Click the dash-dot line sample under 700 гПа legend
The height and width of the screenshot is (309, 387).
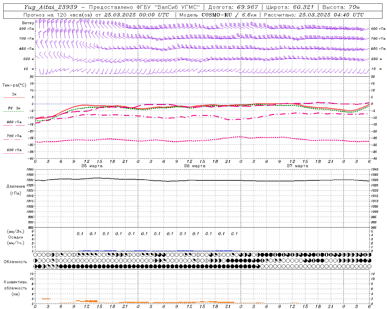tap(14, 139)
